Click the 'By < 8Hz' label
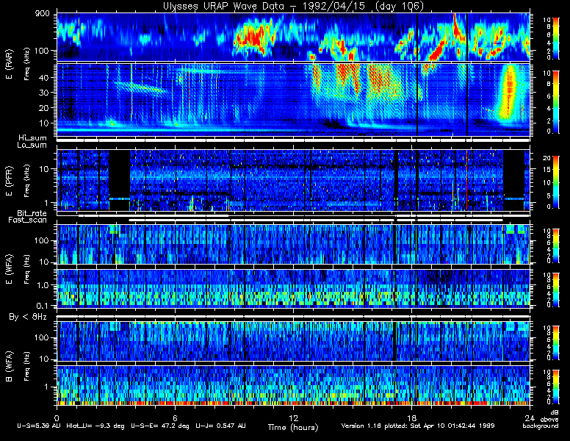The width and height of the screenshot is (570, 441). pos(28,317)
